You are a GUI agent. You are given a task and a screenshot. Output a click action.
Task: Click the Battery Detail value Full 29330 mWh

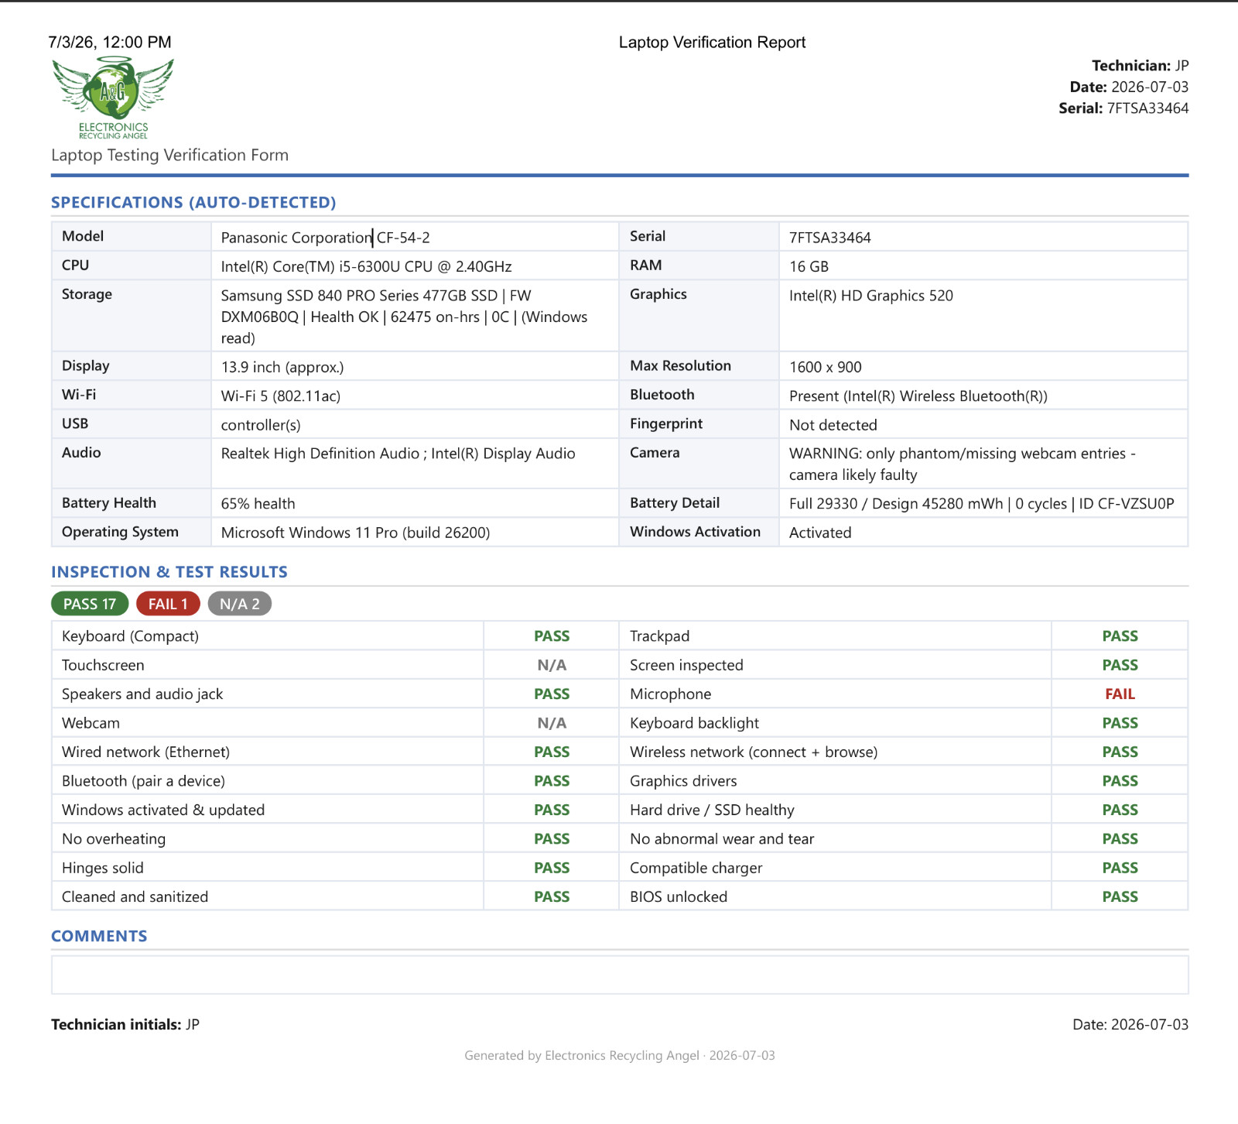pos(982,504)
